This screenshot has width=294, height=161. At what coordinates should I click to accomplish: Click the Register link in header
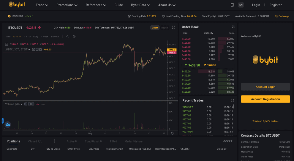point(275,5)
